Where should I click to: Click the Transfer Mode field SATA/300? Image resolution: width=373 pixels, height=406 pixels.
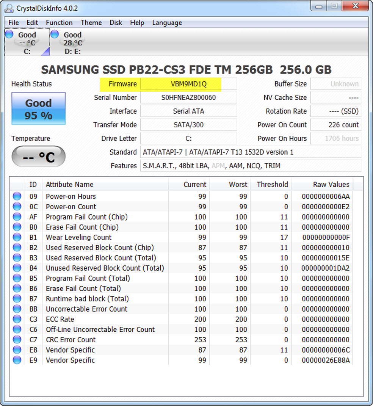pyautogui.click(x=188, y=125)
